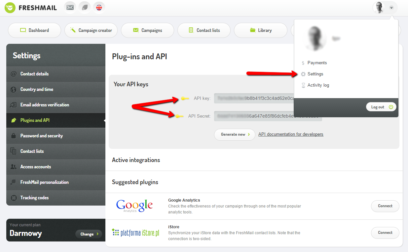Open Settings in account menu
The width and height of the screenshot is (408, 252).
[315, 74]
